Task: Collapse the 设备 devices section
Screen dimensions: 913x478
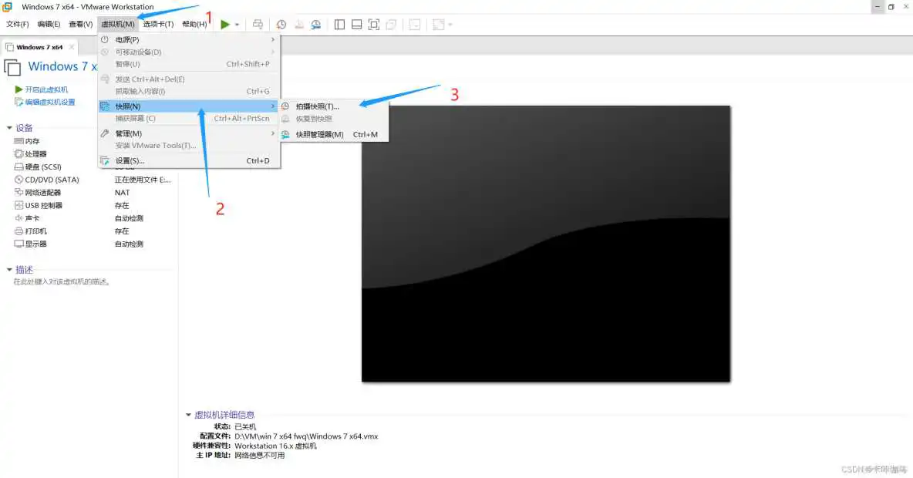Action: click(8, 128)
